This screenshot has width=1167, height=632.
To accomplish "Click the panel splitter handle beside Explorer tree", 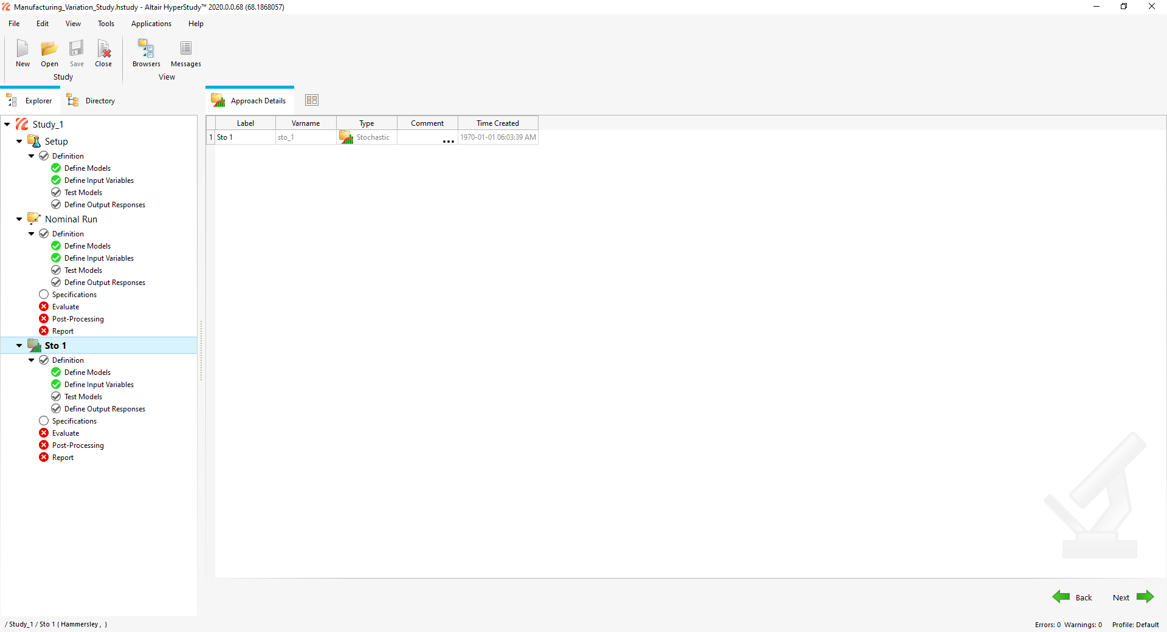I will (201, 351).
